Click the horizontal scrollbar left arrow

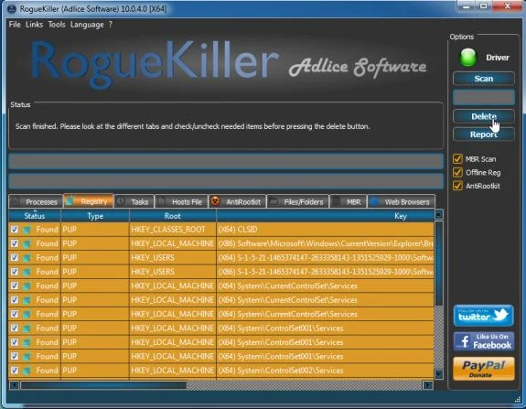click(x=14, y=385)
